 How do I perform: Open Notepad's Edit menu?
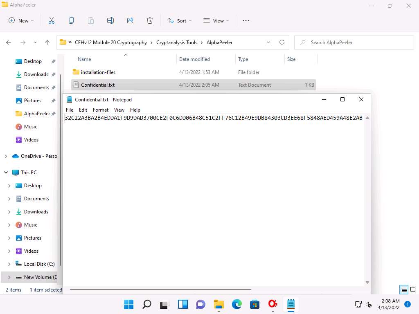83,110
